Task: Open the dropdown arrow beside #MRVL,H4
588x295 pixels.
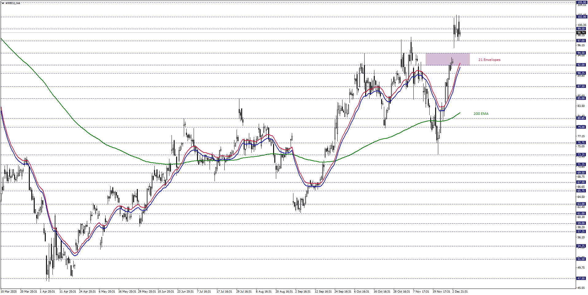Action: 3,3
